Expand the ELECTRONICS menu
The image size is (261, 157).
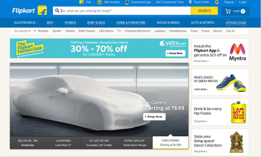coord(26,22)
